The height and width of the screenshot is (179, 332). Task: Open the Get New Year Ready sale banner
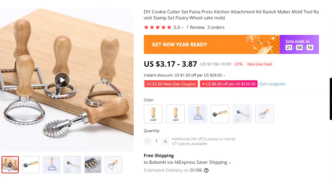231,44
